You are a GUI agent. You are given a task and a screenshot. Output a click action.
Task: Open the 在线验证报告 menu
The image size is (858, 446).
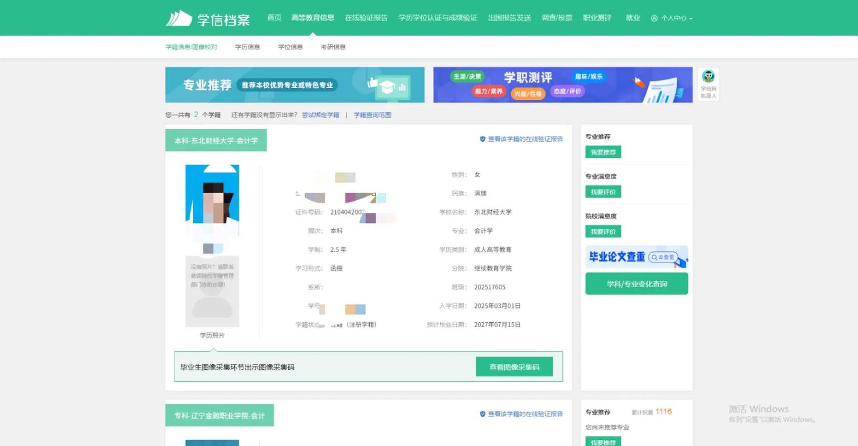point(367,18)
